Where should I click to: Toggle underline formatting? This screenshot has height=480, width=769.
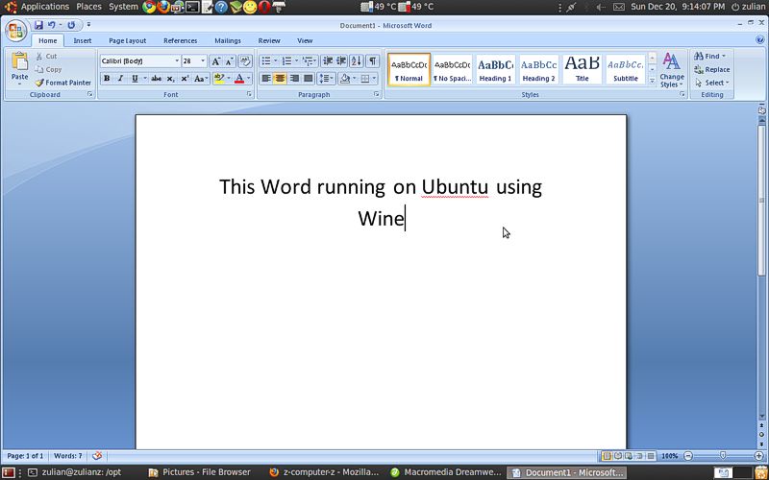tap(135, 79)
